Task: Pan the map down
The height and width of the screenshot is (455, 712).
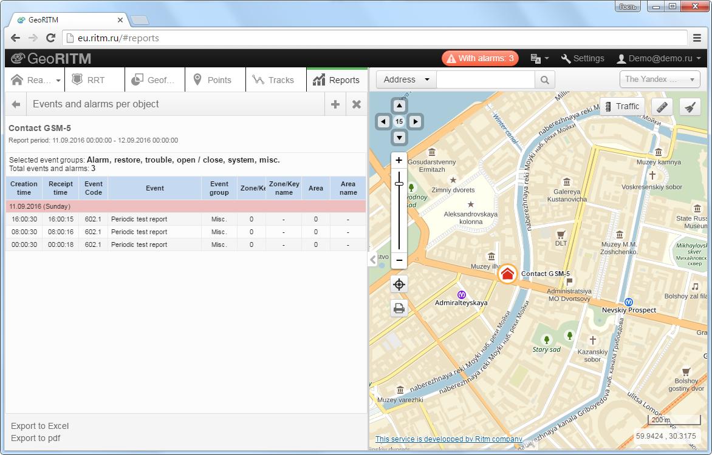Action: pyautogui.click(x=399, y=138)
